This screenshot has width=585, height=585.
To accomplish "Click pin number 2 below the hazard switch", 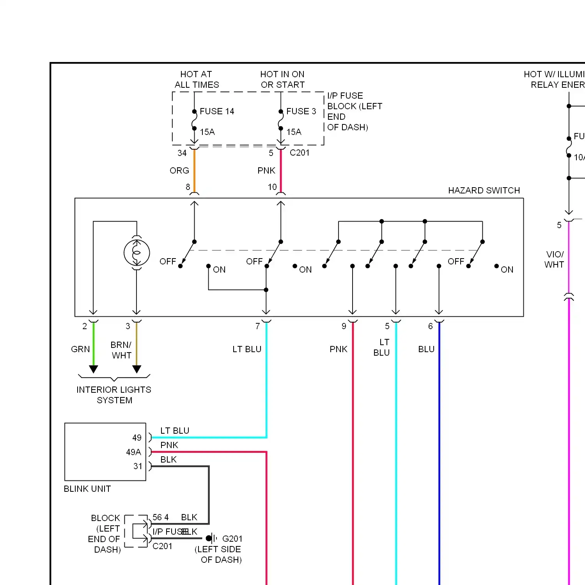I will (x=85, y=326).
